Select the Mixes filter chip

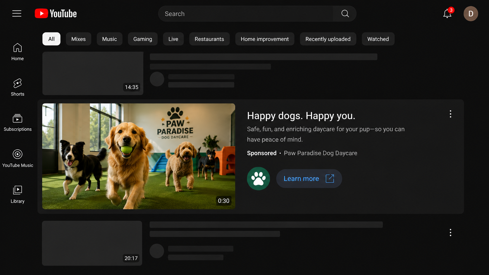(78, 39)
